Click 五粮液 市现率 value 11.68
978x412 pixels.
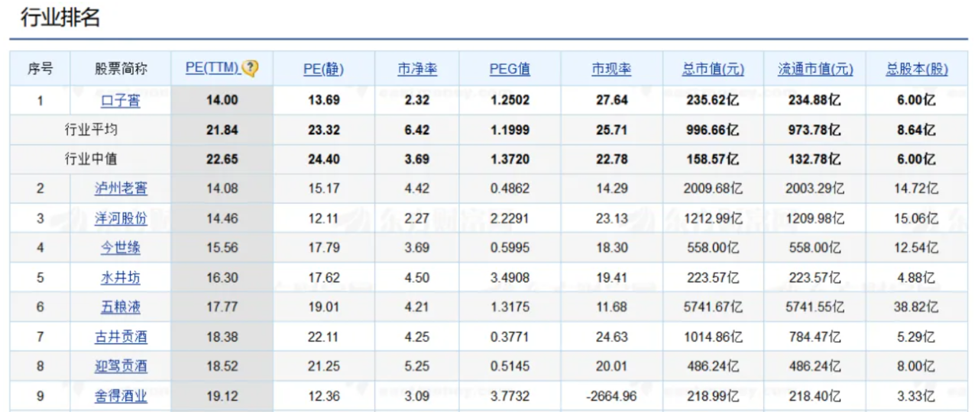coord(611,307)
